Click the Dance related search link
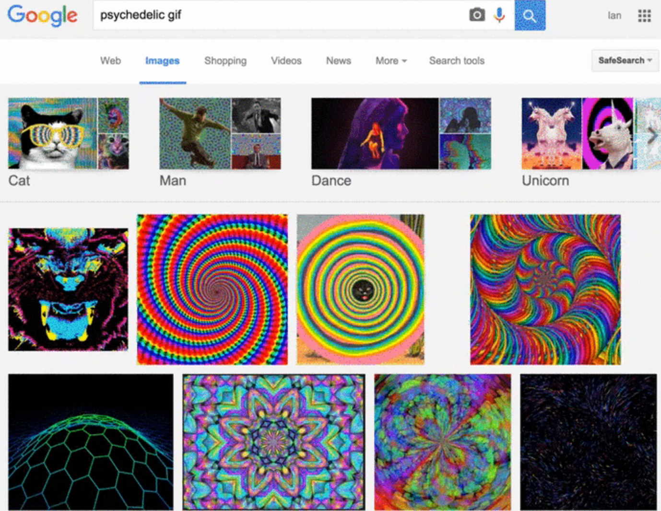The image size is (661, 511). [330, 181]
